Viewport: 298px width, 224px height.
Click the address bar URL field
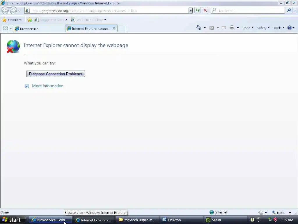107,11
